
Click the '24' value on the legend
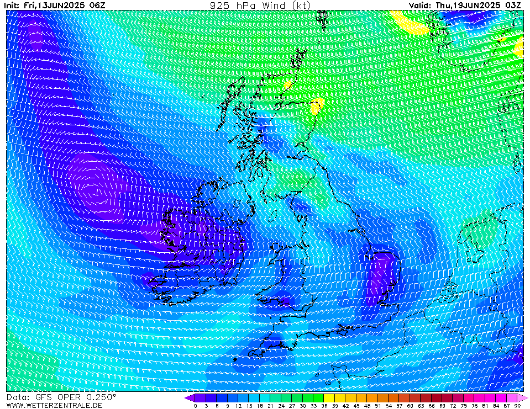coord(281,406)
